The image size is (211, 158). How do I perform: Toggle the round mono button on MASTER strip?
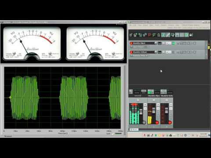click(x=144, y=122)
